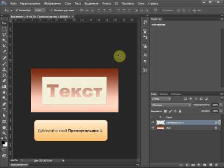Select the Gradient tool
Viewport: 224px width, 168px height.
coord(4,86)
